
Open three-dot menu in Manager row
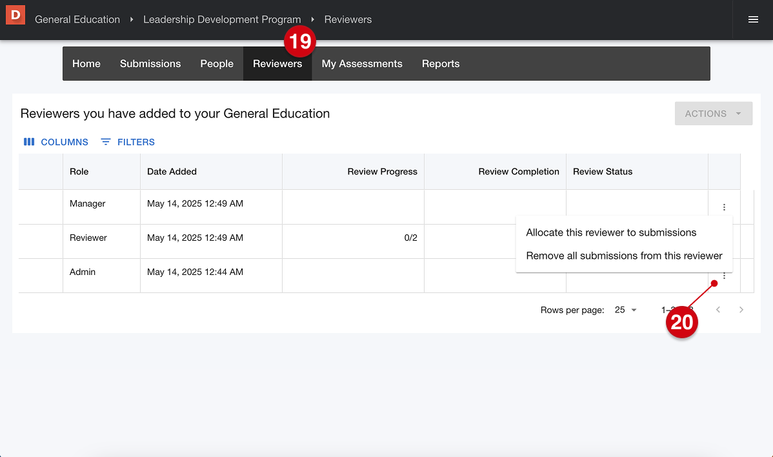724,207
